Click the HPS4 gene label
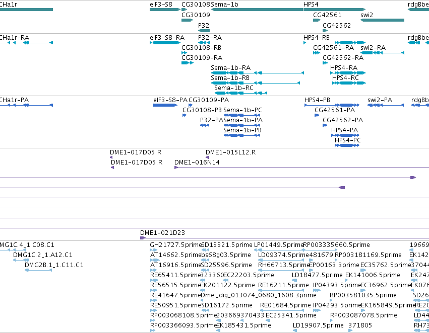Viewport: 429px width, 333px height. coord(311,5)
